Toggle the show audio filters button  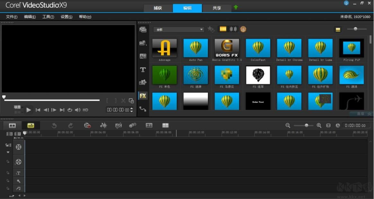[233, 29]
